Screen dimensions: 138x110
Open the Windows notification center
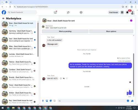pyautogui.click(x=134, y=108)
